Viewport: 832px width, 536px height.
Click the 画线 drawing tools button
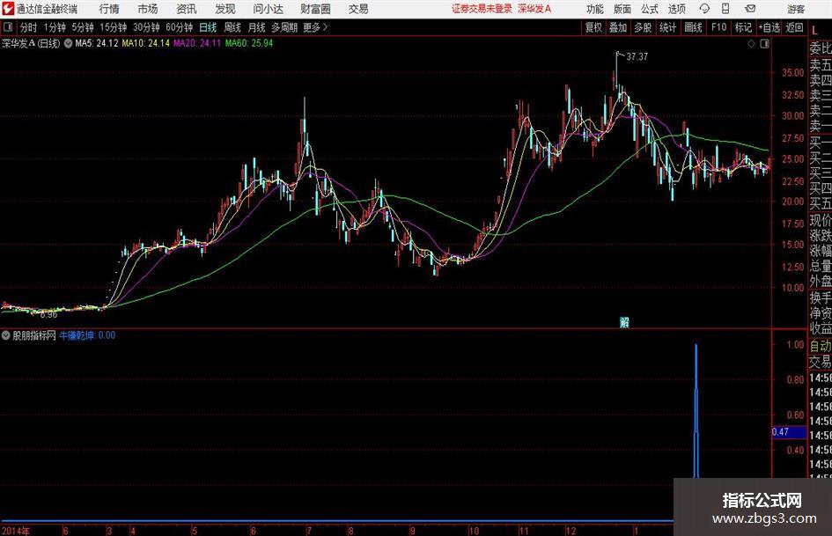693,27
